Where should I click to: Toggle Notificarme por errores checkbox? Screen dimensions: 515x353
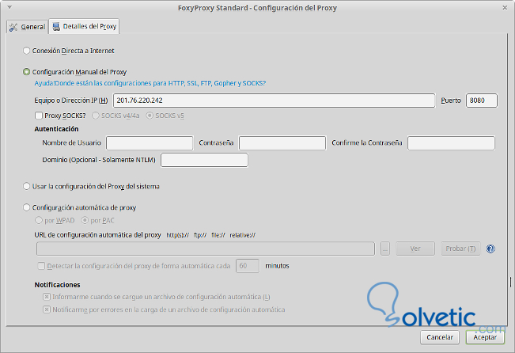[47, 309]
